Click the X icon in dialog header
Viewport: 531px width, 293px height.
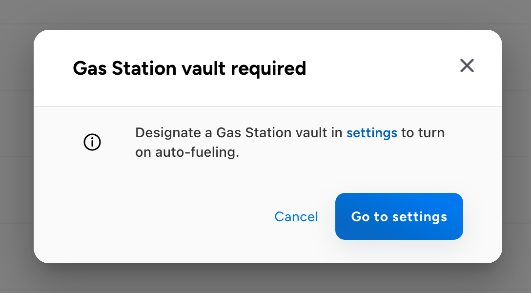coord(467,66)
